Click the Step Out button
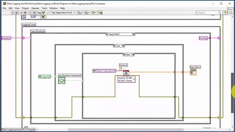235x132 pixels. [47, 13]
